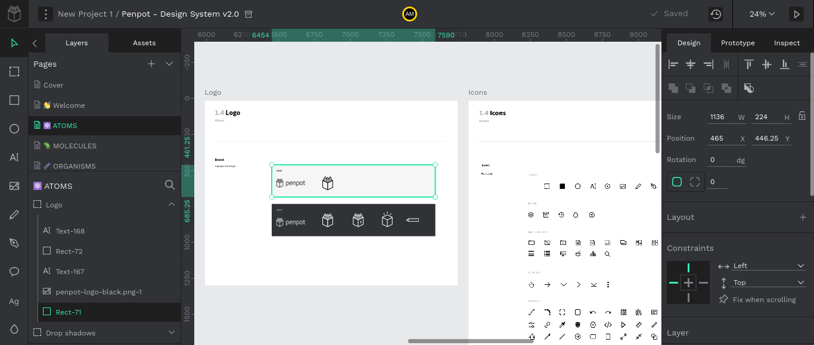Open the ORGANISMS page
814x345 pixels.
click(x=105, y=166)
